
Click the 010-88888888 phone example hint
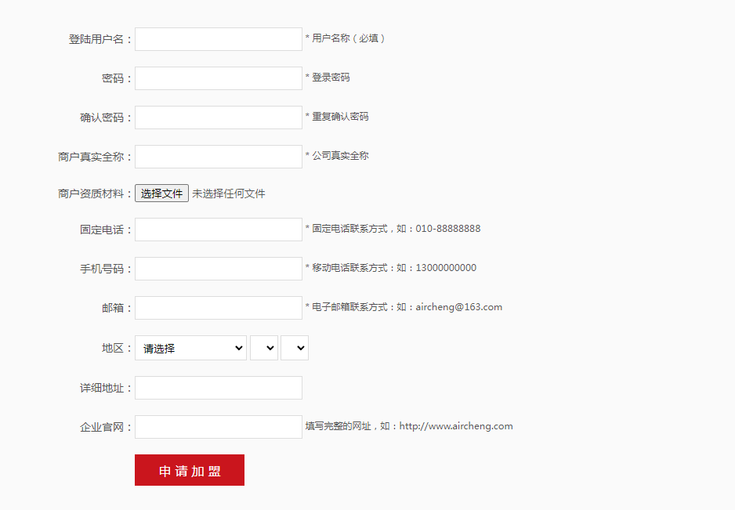pyautogui.click(x=448, y=229)
